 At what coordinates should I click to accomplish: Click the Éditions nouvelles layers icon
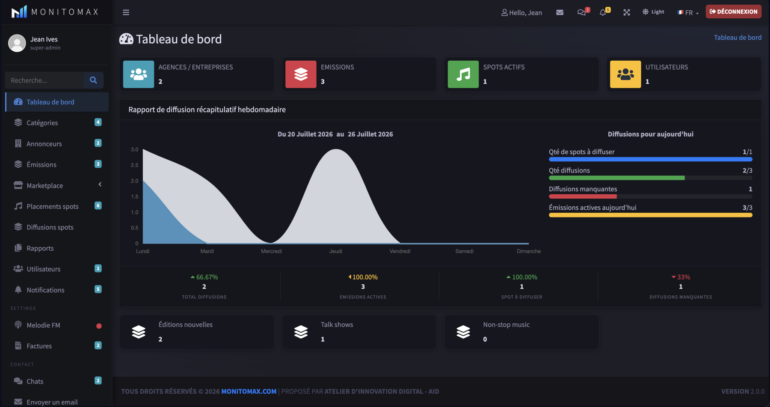pos(139,332)
